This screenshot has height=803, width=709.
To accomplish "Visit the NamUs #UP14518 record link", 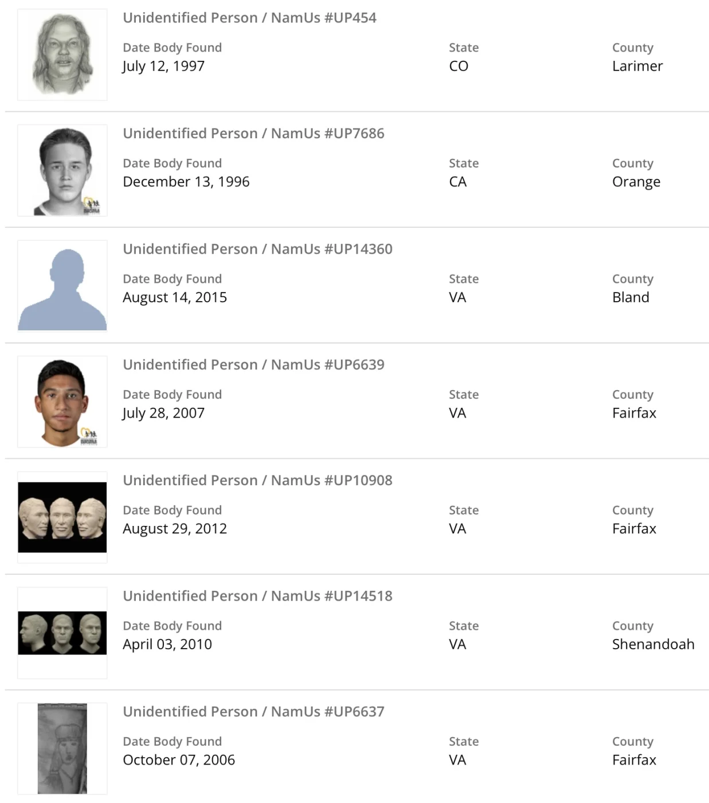I will tap(257, 596).
